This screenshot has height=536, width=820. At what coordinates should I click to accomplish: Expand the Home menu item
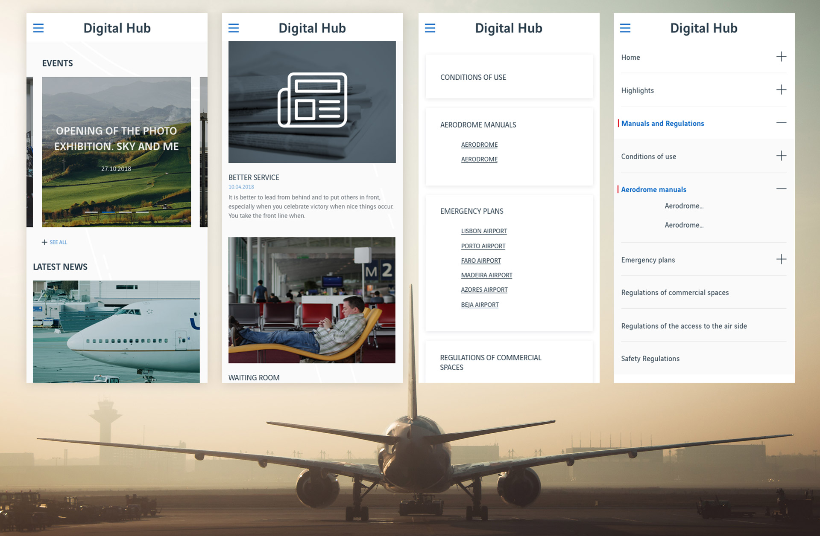[x=781, y=57]
